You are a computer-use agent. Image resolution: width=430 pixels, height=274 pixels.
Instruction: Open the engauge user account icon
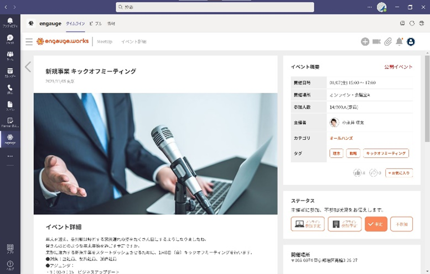pyautogui.click(x=411, y=41)
